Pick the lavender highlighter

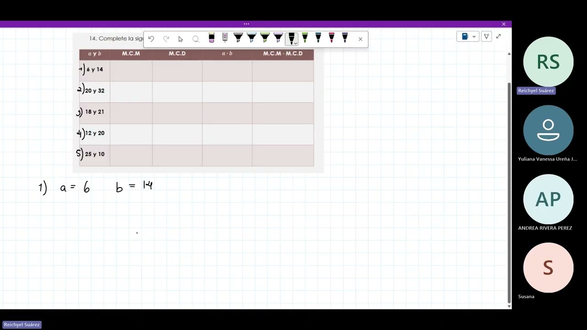(278, 38)
